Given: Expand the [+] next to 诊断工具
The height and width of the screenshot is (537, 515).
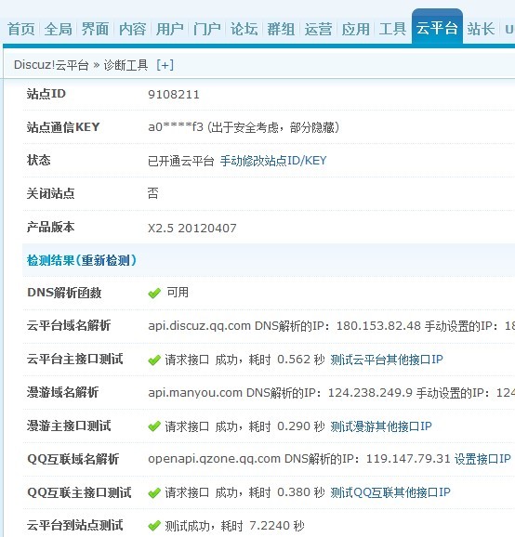Looking at the screenshot, I should [165, 65].
